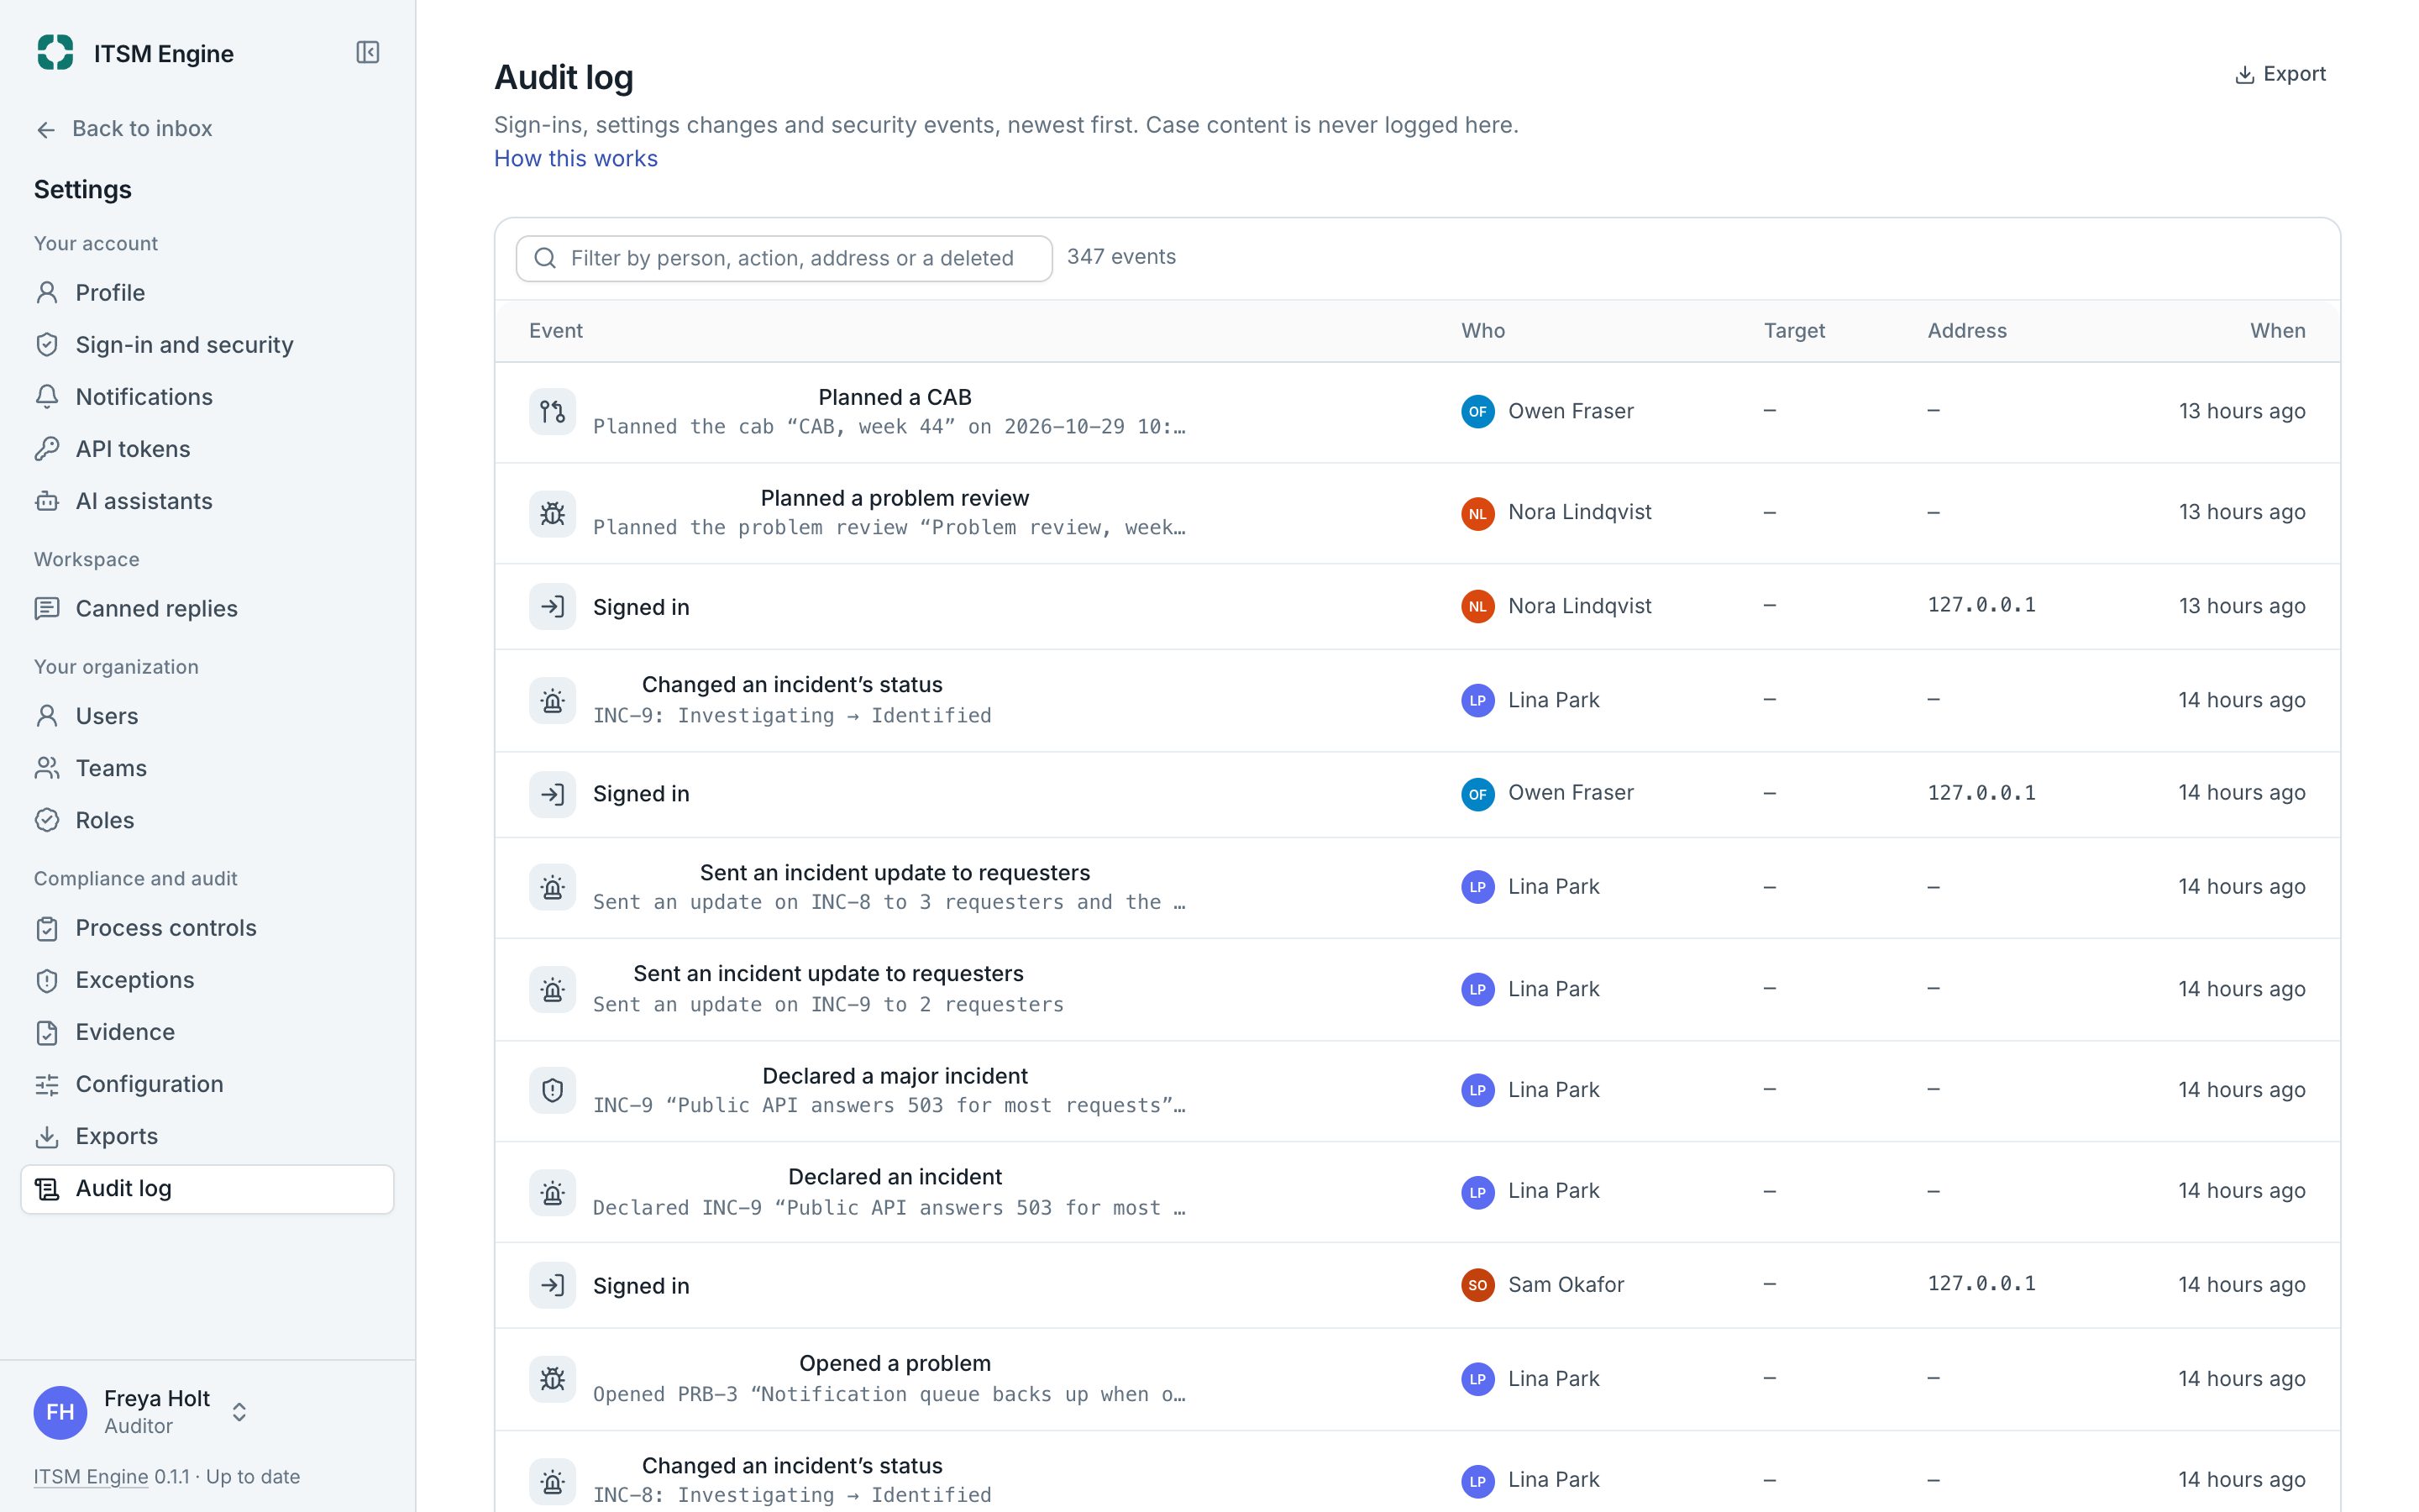Screen dimensions: 2419x1512
Task: Click the Planned a CAB event icon
Action: pyautogui.click(x=552, y=411)
